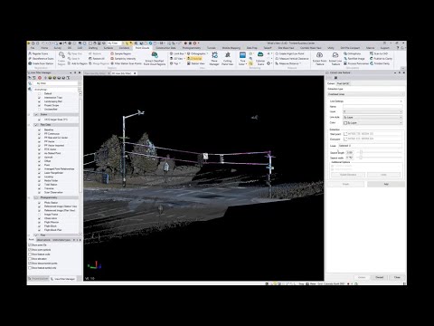
Task: Adjust the Search width slider
Action: 361,158
